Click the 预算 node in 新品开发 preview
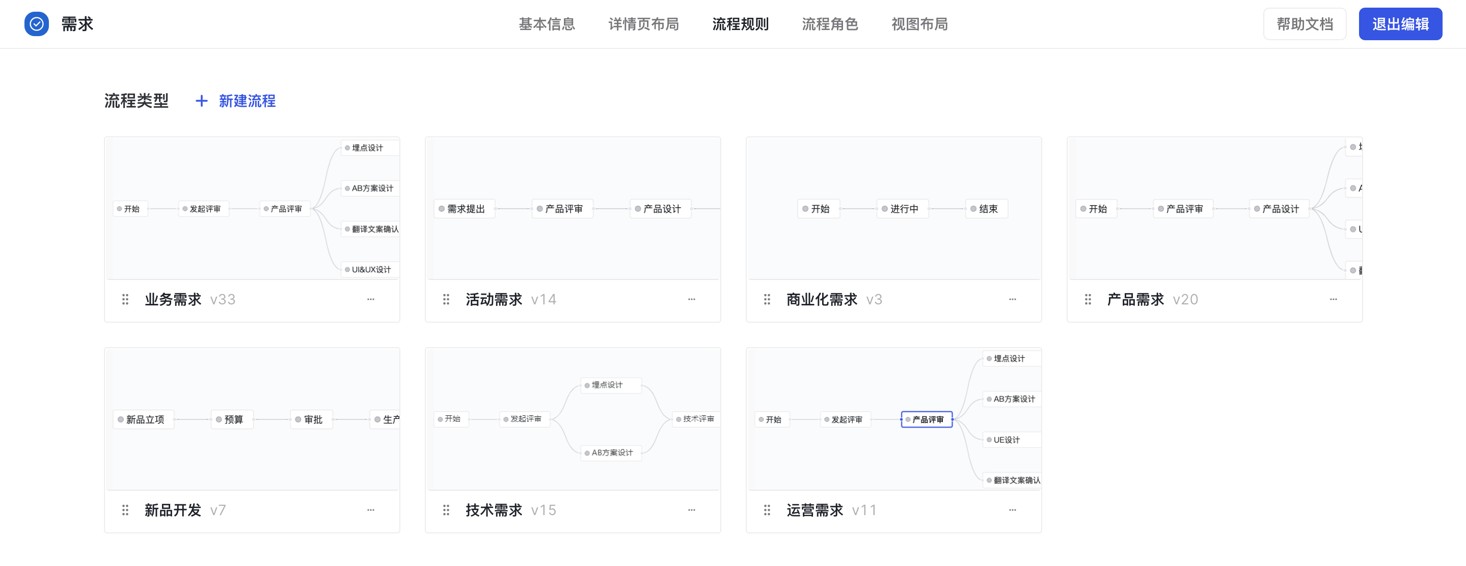 coord(232,420)
